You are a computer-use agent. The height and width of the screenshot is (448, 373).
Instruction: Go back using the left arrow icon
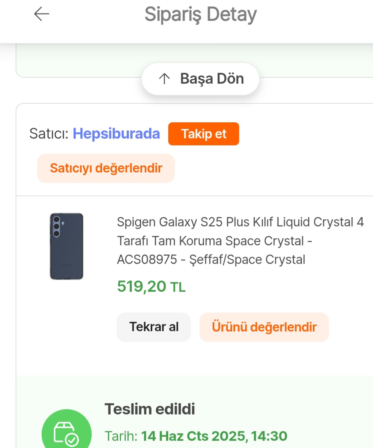[x=42, y=14]
